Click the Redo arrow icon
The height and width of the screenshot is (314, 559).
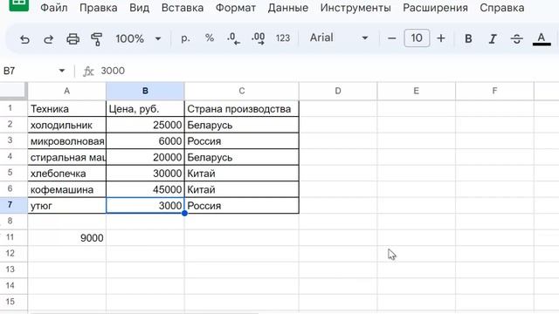click(49, 38)
